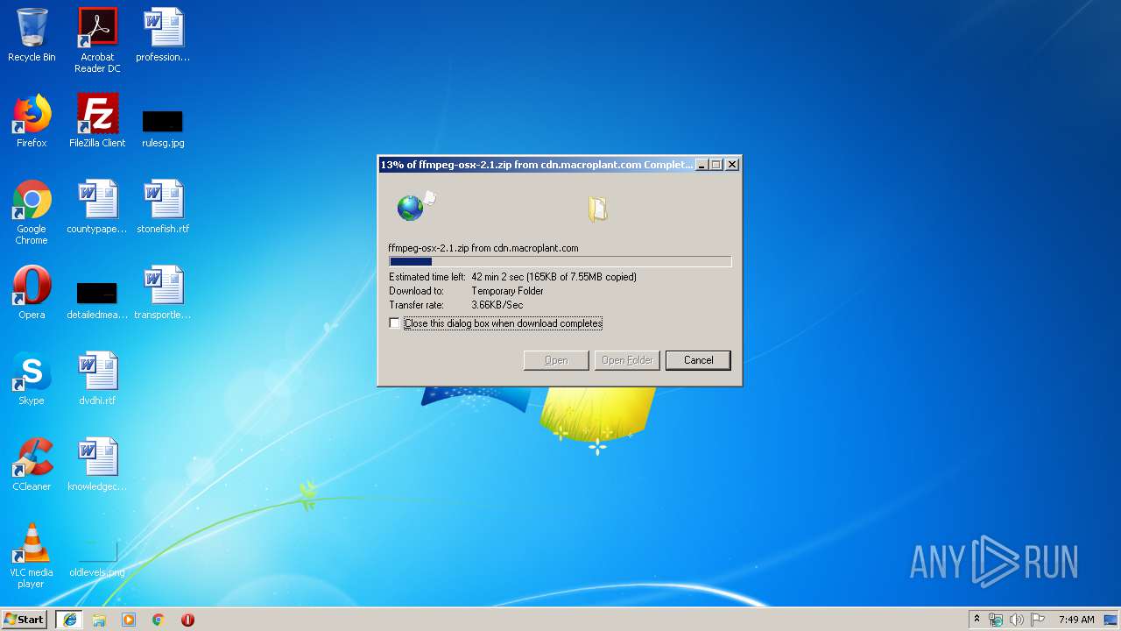
Task: Click 'Temporary Folder' download location text
Action: [507, 291]
